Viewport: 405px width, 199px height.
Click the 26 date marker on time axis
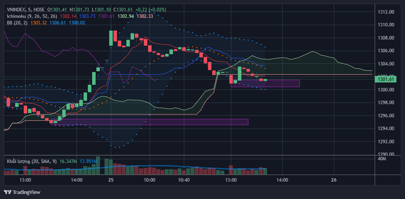click(334, 180)
